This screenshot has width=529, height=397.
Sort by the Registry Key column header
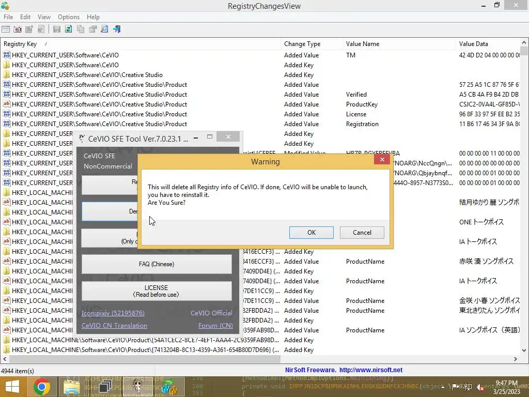pyautogui.click(x=141, y=44)
